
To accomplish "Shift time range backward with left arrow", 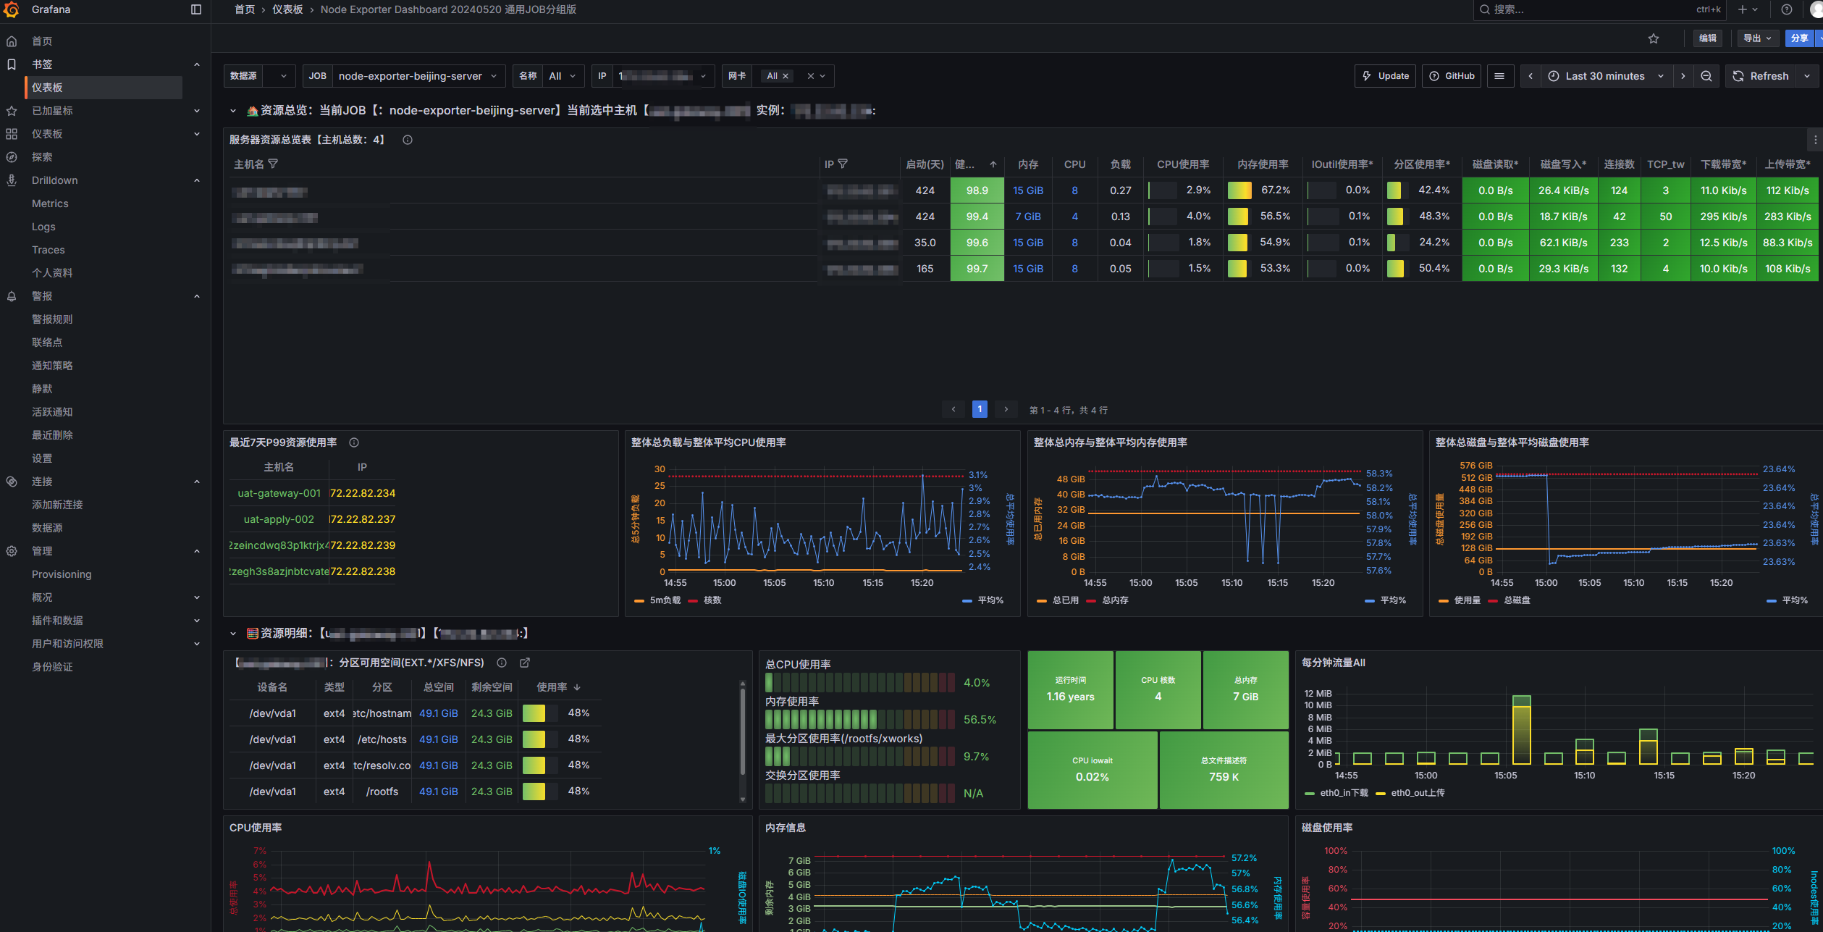I will tap(1531, 76).
